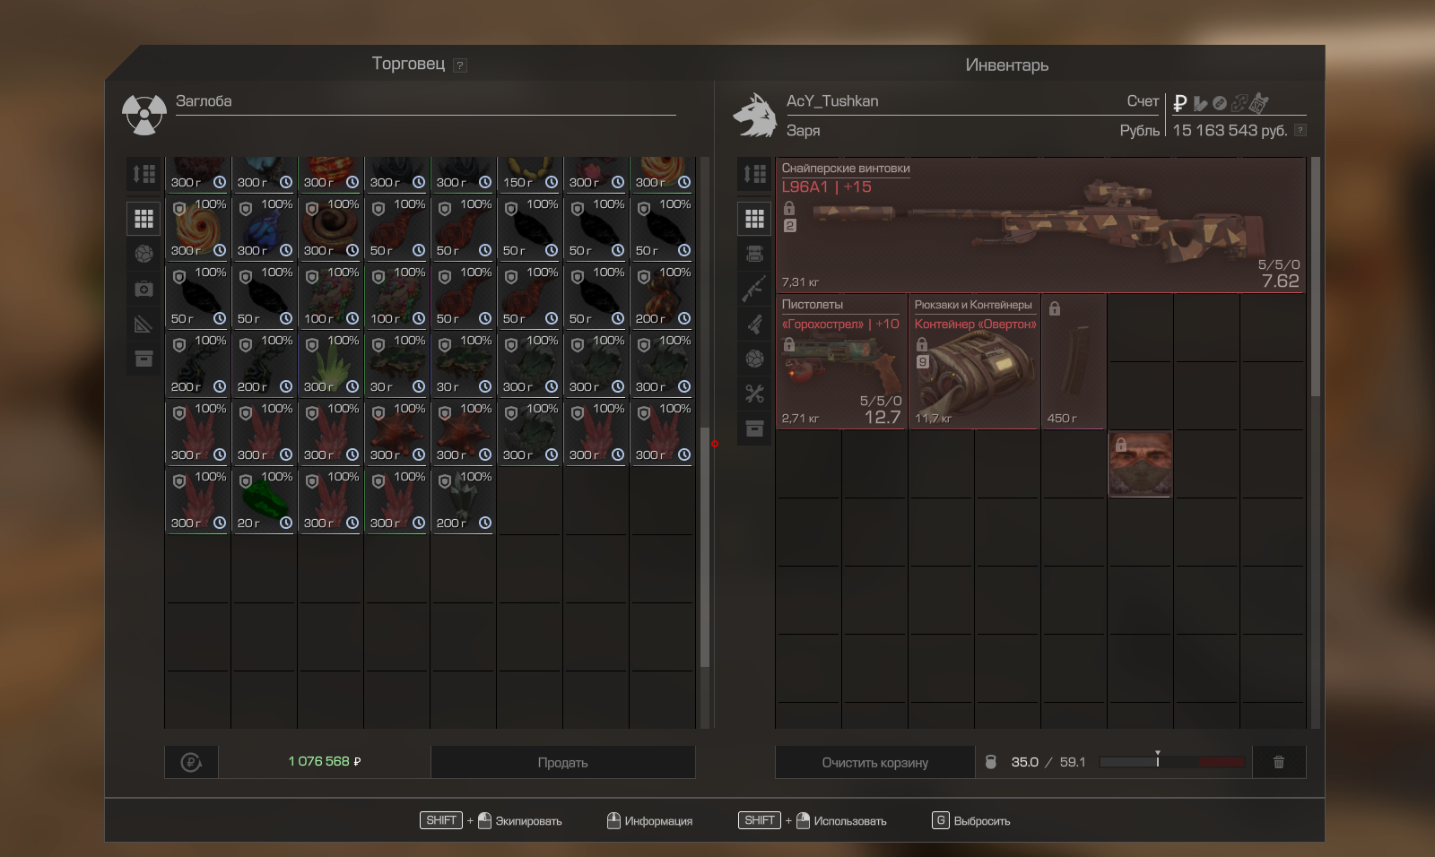Click the 1 076 568 ₽ total value
This screenshot has width=1435, height=857.
point(325,761)
